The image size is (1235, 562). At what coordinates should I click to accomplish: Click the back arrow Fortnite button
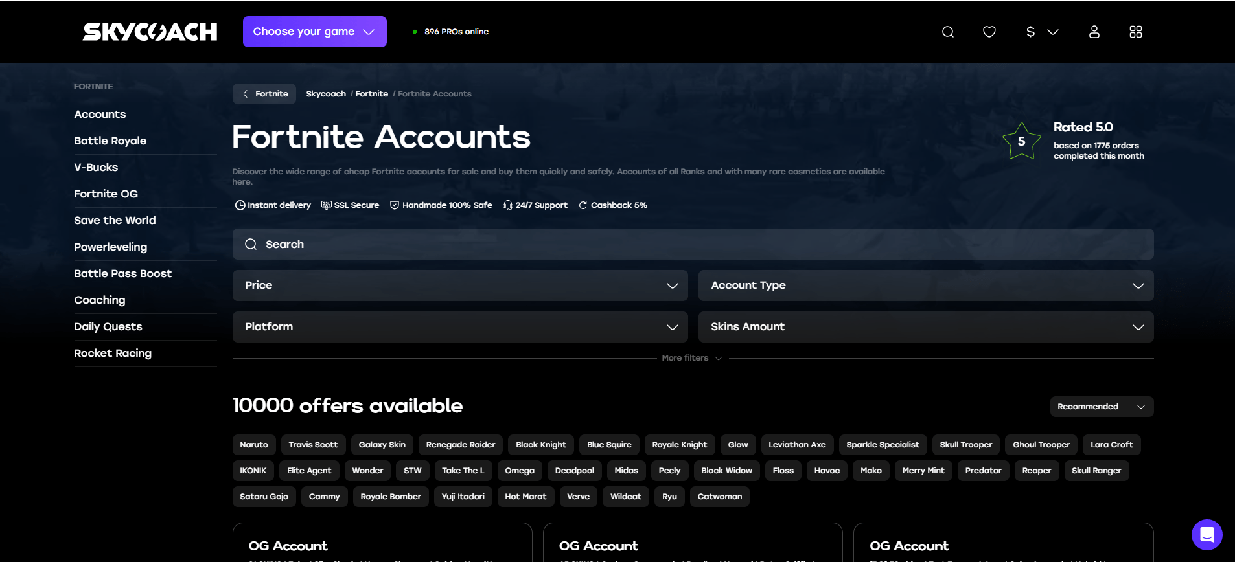264,94
